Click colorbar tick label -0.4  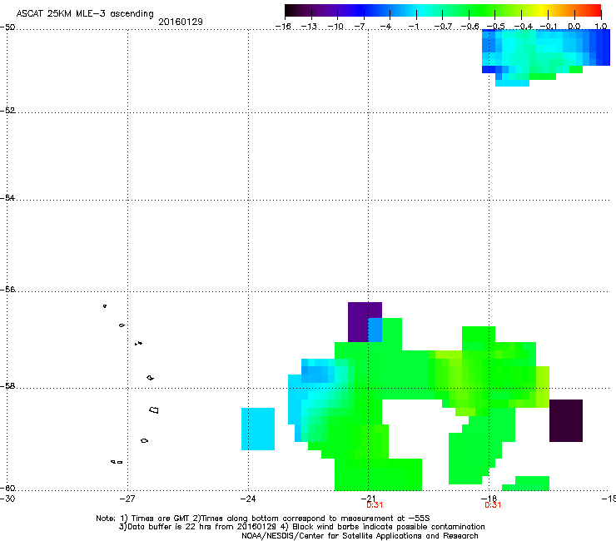[524, 27]
